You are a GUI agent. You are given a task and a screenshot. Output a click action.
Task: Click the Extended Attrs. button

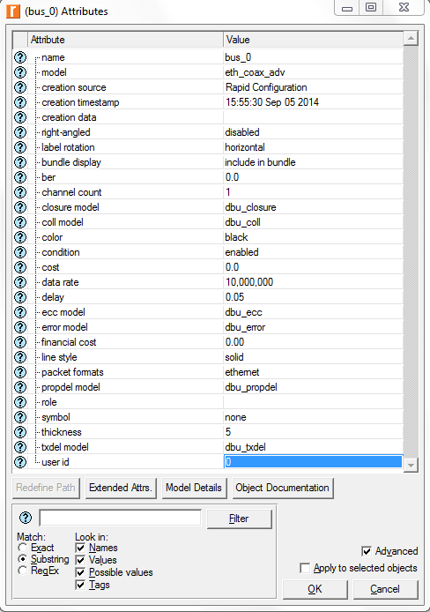point(121,488)
